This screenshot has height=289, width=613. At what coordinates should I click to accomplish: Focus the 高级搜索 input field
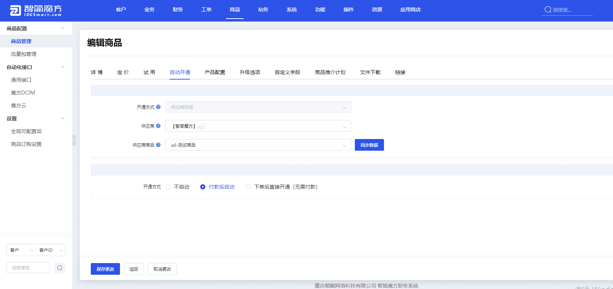coord(28,267)
